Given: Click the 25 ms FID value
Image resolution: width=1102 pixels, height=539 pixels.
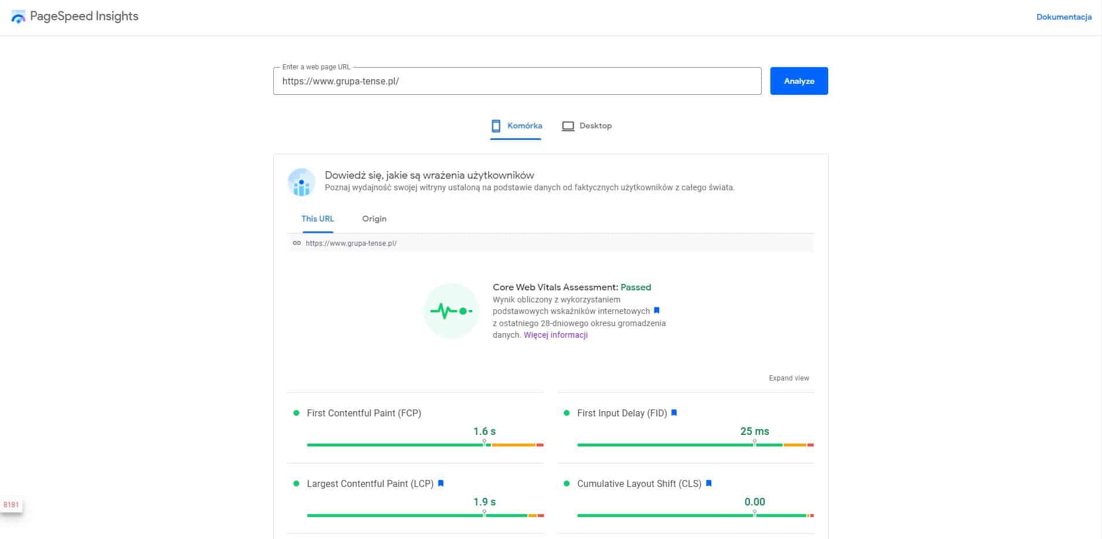Looking at the screenshot, I should click(x=755, y=431).
